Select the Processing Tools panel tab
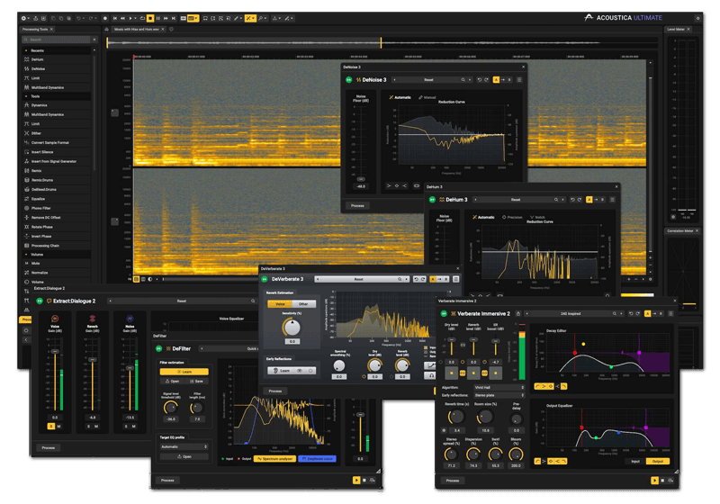The width and height of the screenshot is (720, 504). tap(35, 29)
